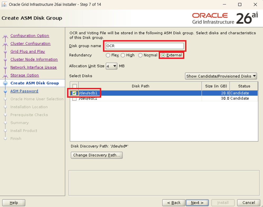
Task: Toggle the select-all disks header checkbox
Action: pos(74,86)
